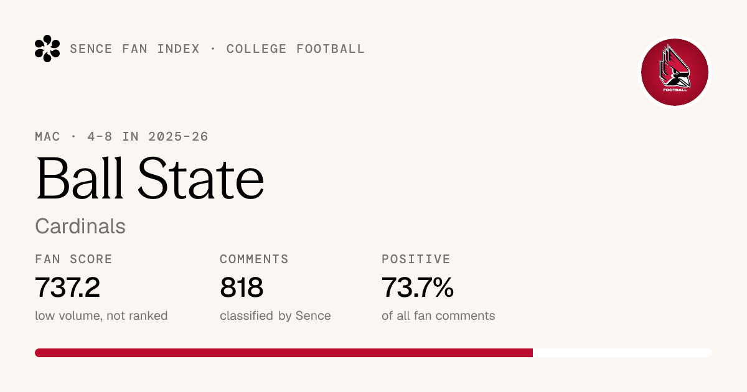Click the of all fan comments caption
Viewport: 747px width, 392px height.
(438, 315)
